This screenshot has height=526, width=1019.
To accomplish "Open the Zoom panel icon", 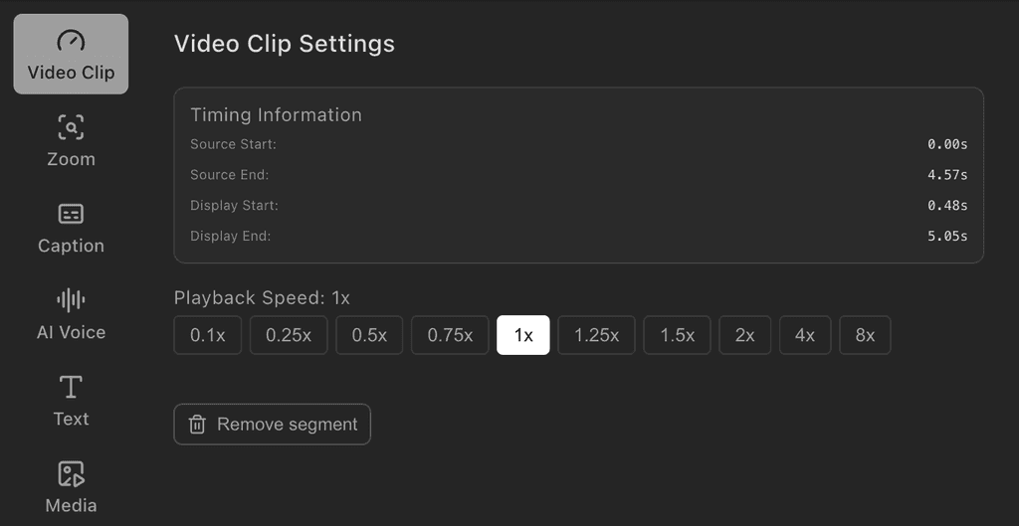I will 71,127.
